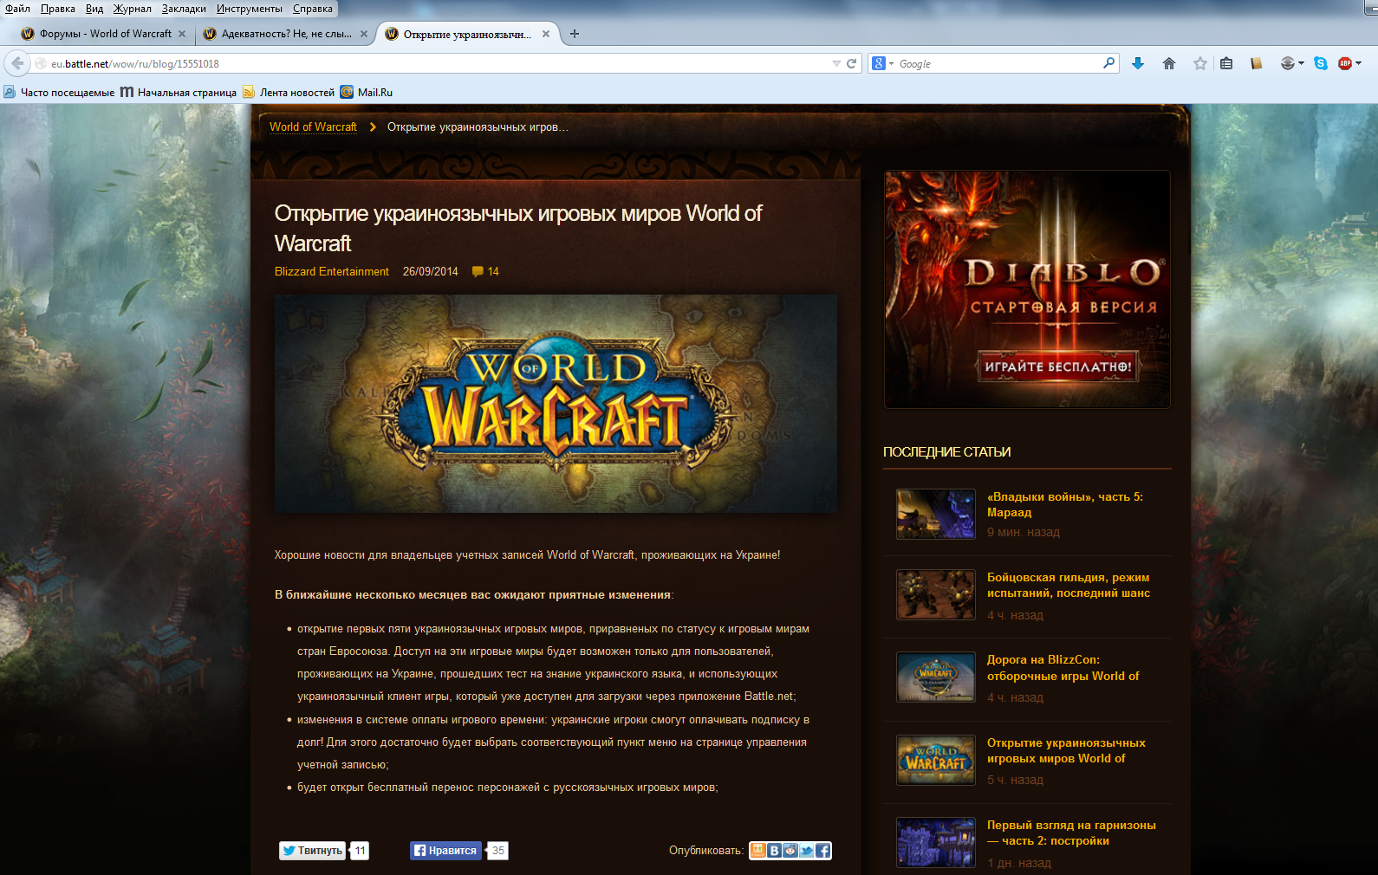Click the Diablo III ИГРАЙТЕ БЕСПЛАТНО! button

coord(1058,366)
